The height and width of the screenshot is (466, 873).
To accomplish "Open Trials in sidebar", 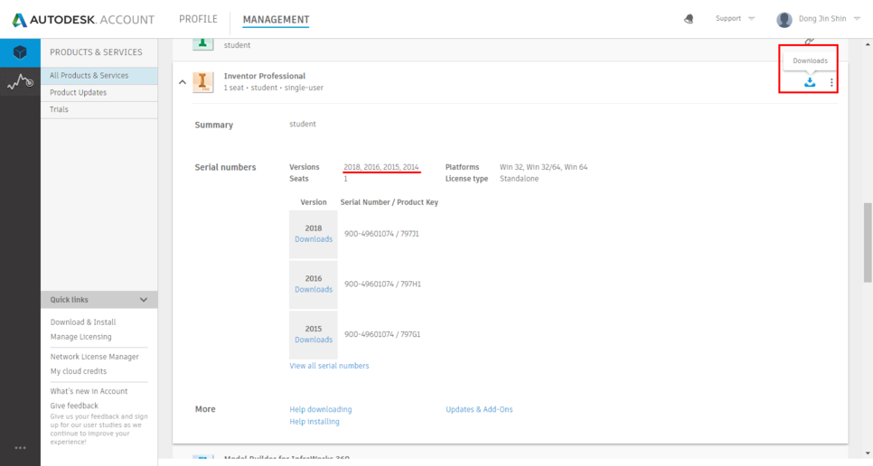I will pyautogui.click(x=99, y=109).
